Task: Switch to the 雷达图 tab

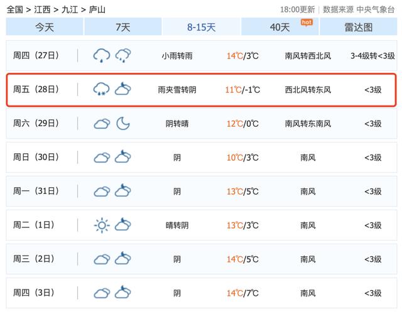Action: pyautogui.click(x=359, y=26)
